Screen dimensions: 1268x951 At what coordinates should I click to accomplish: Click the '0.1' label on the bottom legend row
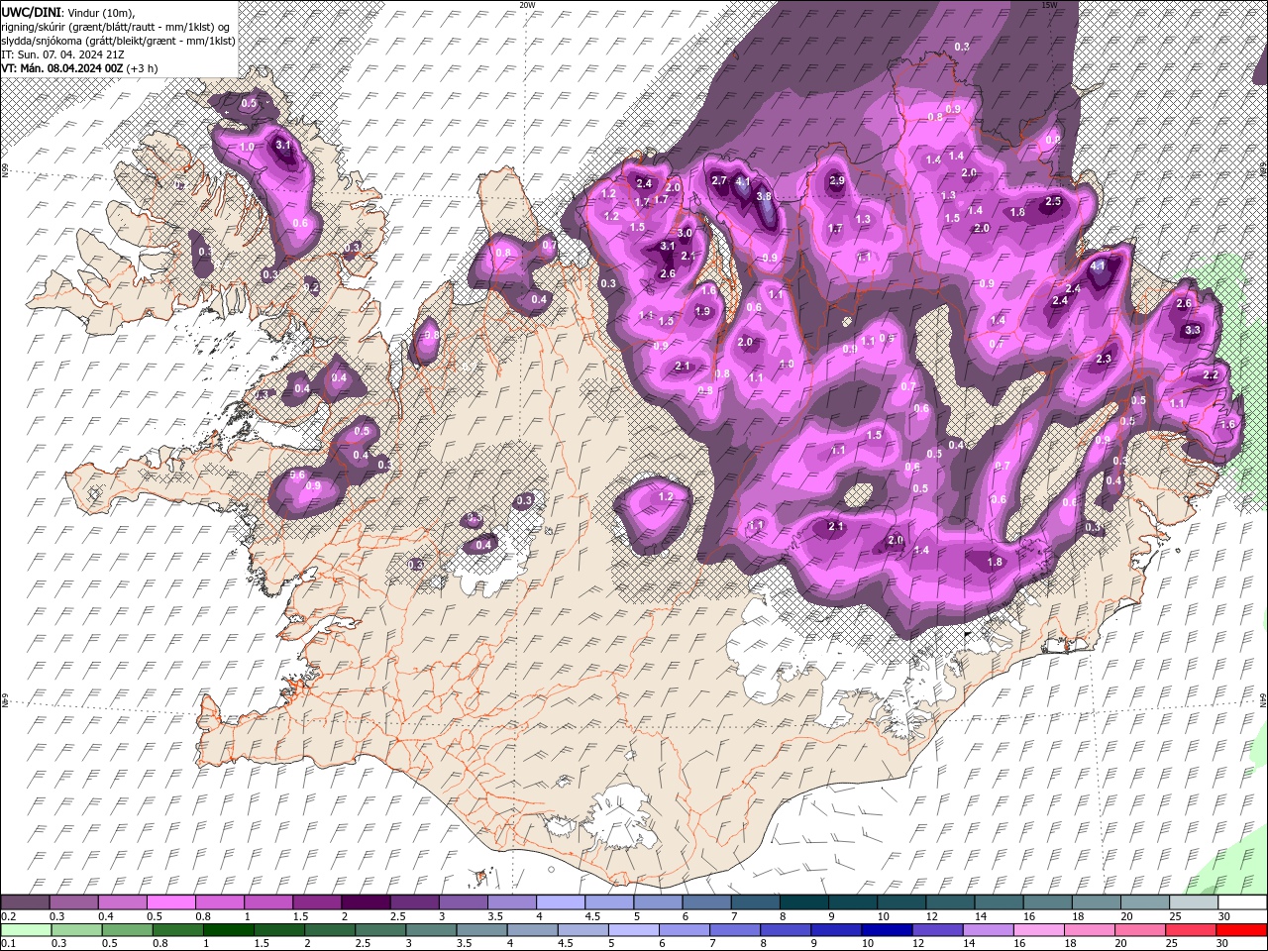point(8,943)
